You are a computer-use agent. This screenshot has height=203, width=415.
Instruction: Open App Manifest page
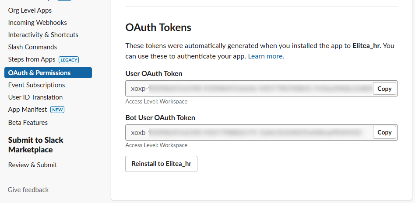point(28,110)
